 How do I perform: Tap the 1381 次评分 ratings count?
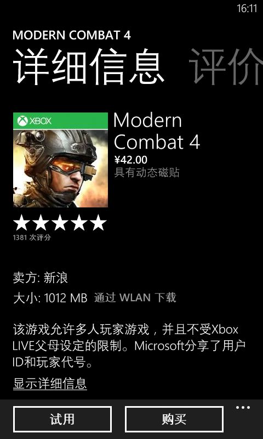tap(32, 238)
